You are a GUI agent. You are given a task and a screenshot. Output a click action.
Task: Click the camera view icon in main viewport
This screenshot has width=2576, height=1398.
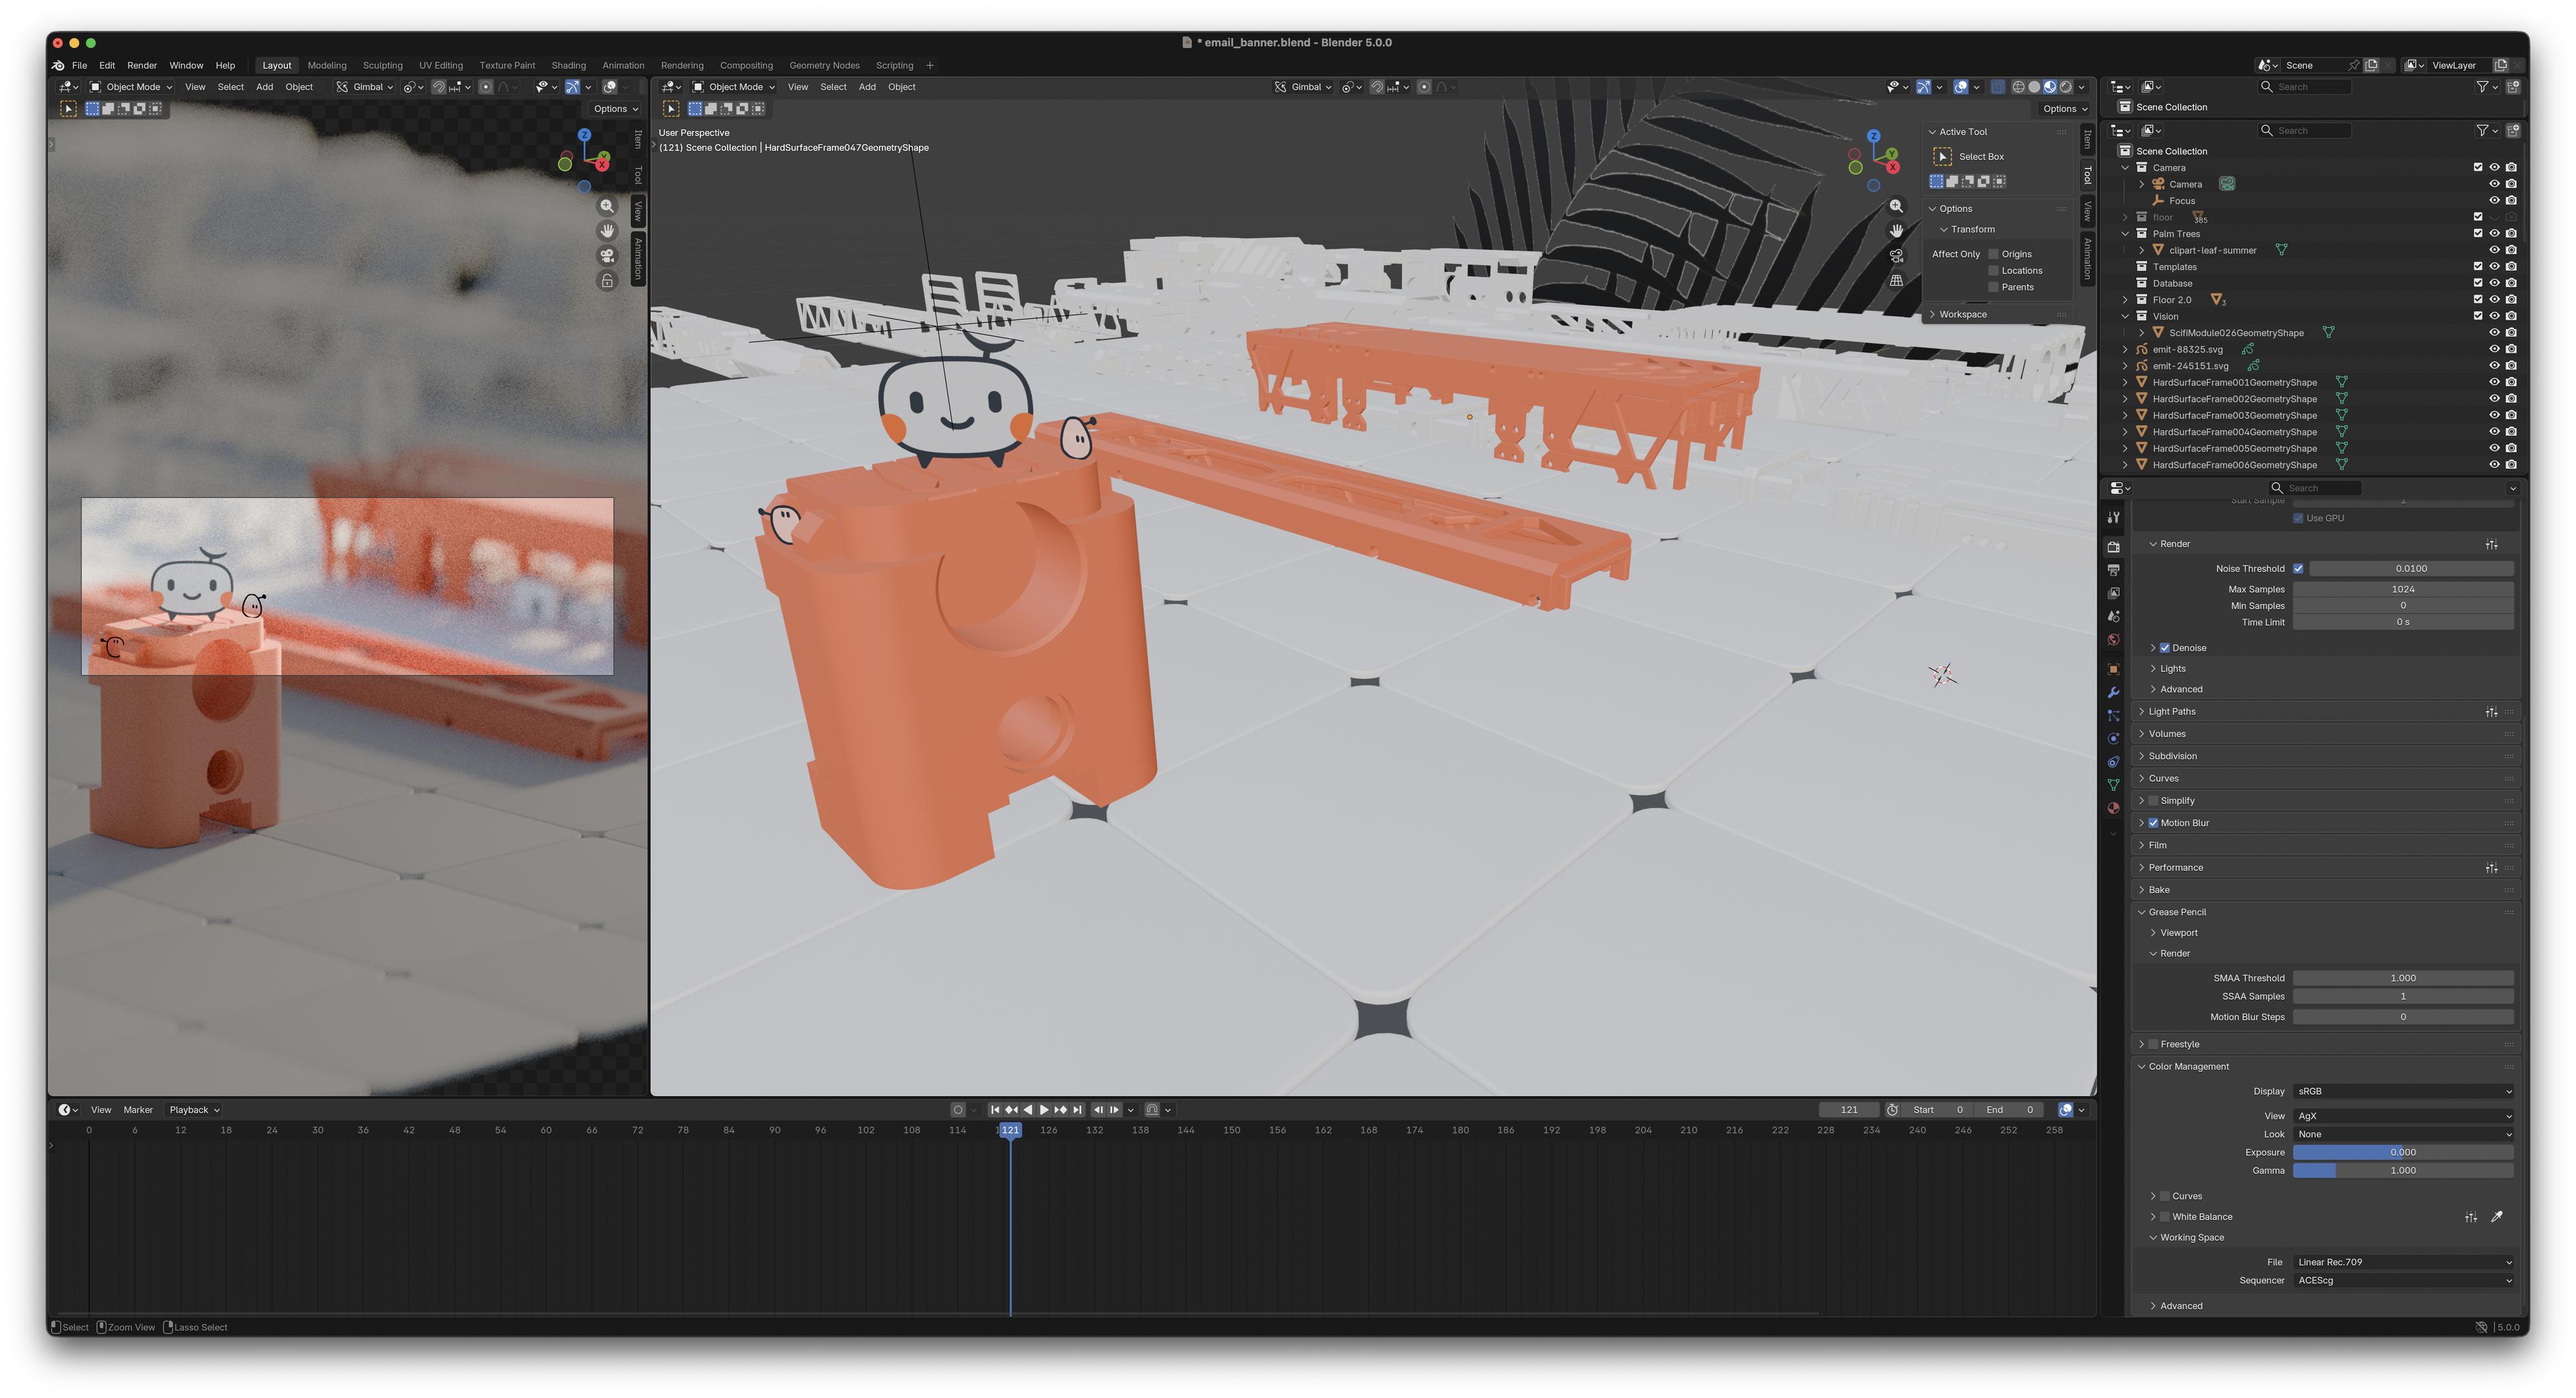[1896, 256]
